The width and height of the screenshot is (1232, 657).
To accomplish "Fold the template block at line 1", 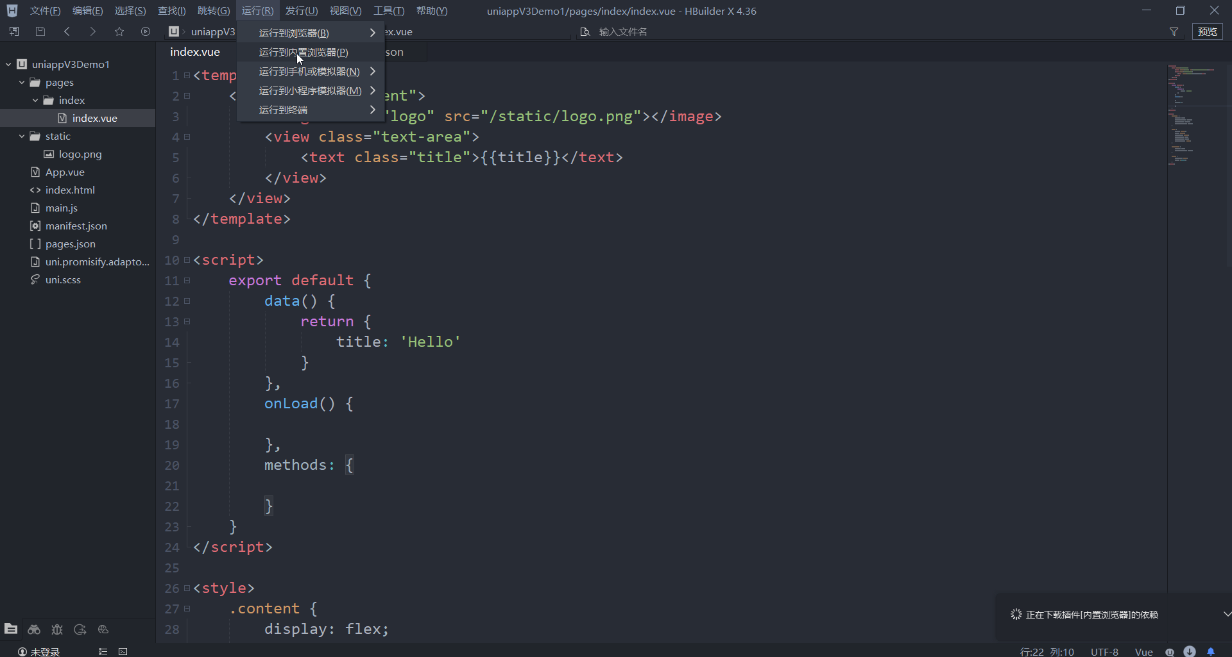I will [187, 75].
